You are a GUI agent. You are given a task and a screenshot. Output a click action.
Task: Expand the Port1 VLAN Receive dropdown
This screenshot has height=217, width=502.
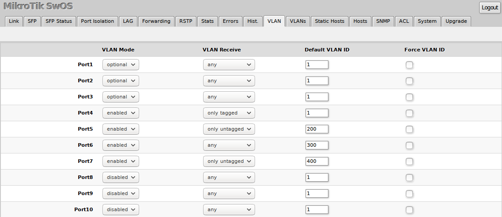[229, 65]
